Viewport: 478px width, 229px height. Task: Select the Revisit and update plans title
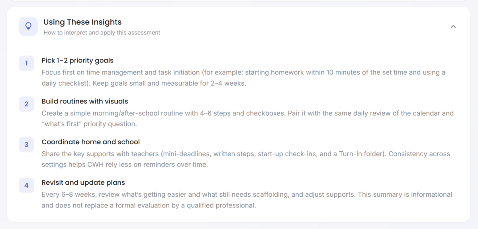point(83,182)
